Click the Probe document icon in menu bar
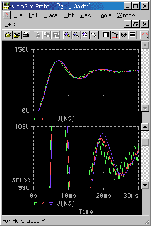Viewport: 151px width, 226px height. [7, 15]
